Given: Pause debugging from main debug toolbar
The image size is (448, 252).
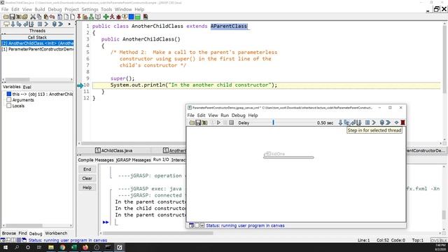Looking at the screenshot, I should [x=40, y=24].
